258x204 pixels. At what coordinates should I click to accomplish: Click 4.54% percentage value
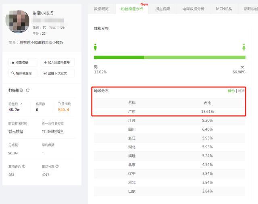point(208,164)
